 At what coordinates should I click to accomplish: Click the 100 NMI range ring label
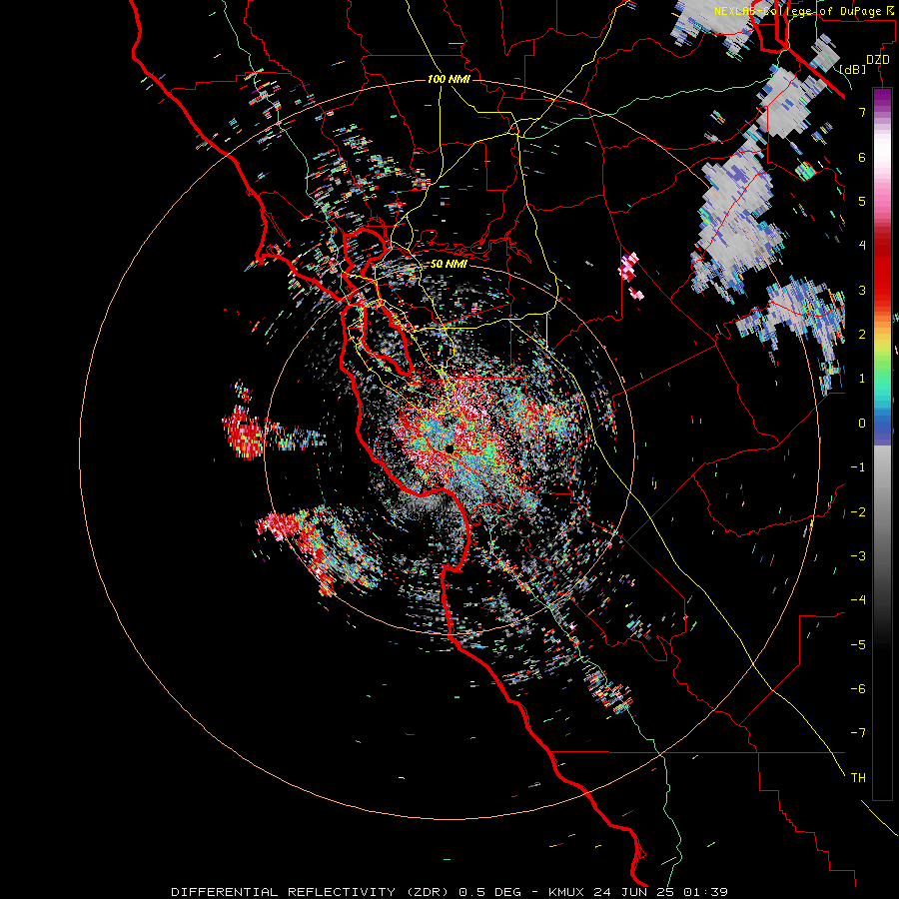[449, 79]
